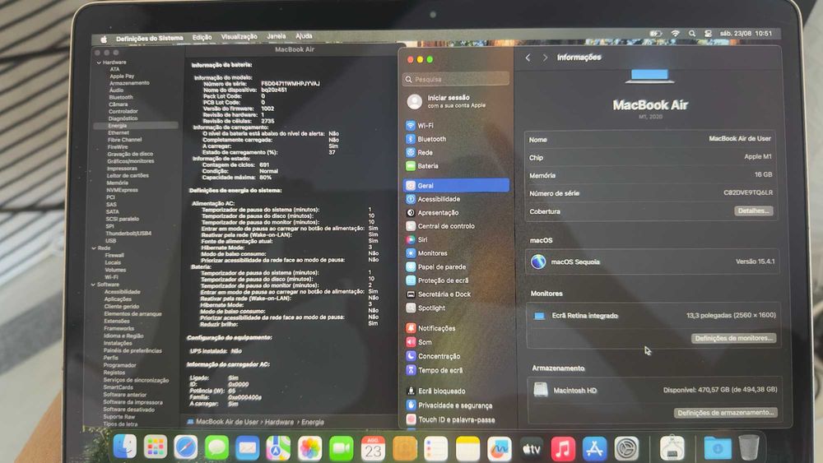Click Definições de armazenamento button

click(x=725, y=413)
